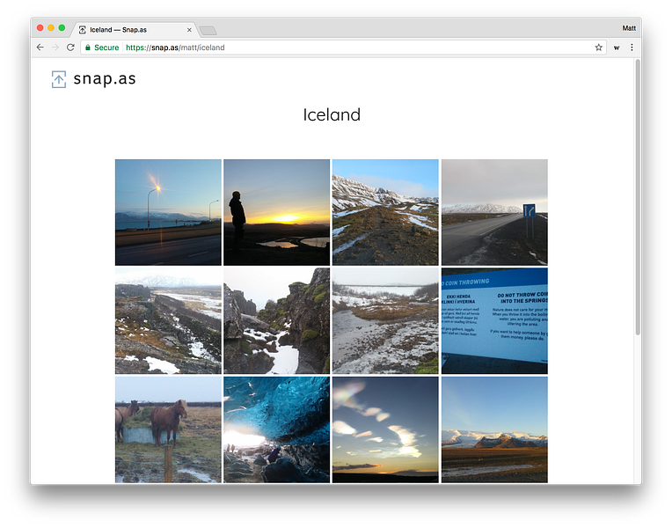Open the Icelandic horses photo
The height and width of the screenshot is (528, 672).
pyautogui.click(x=168, y=429)
